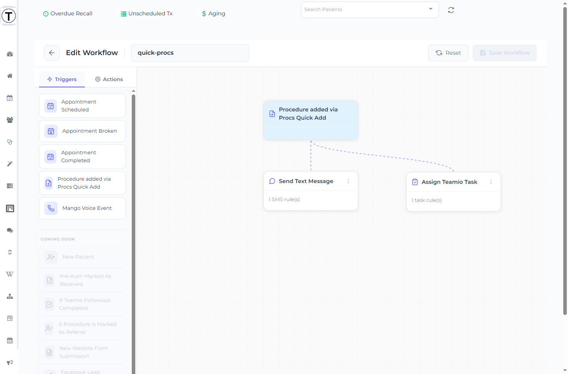
Task: Open the W wiki icon in sidebar
Action: (10, 274)
